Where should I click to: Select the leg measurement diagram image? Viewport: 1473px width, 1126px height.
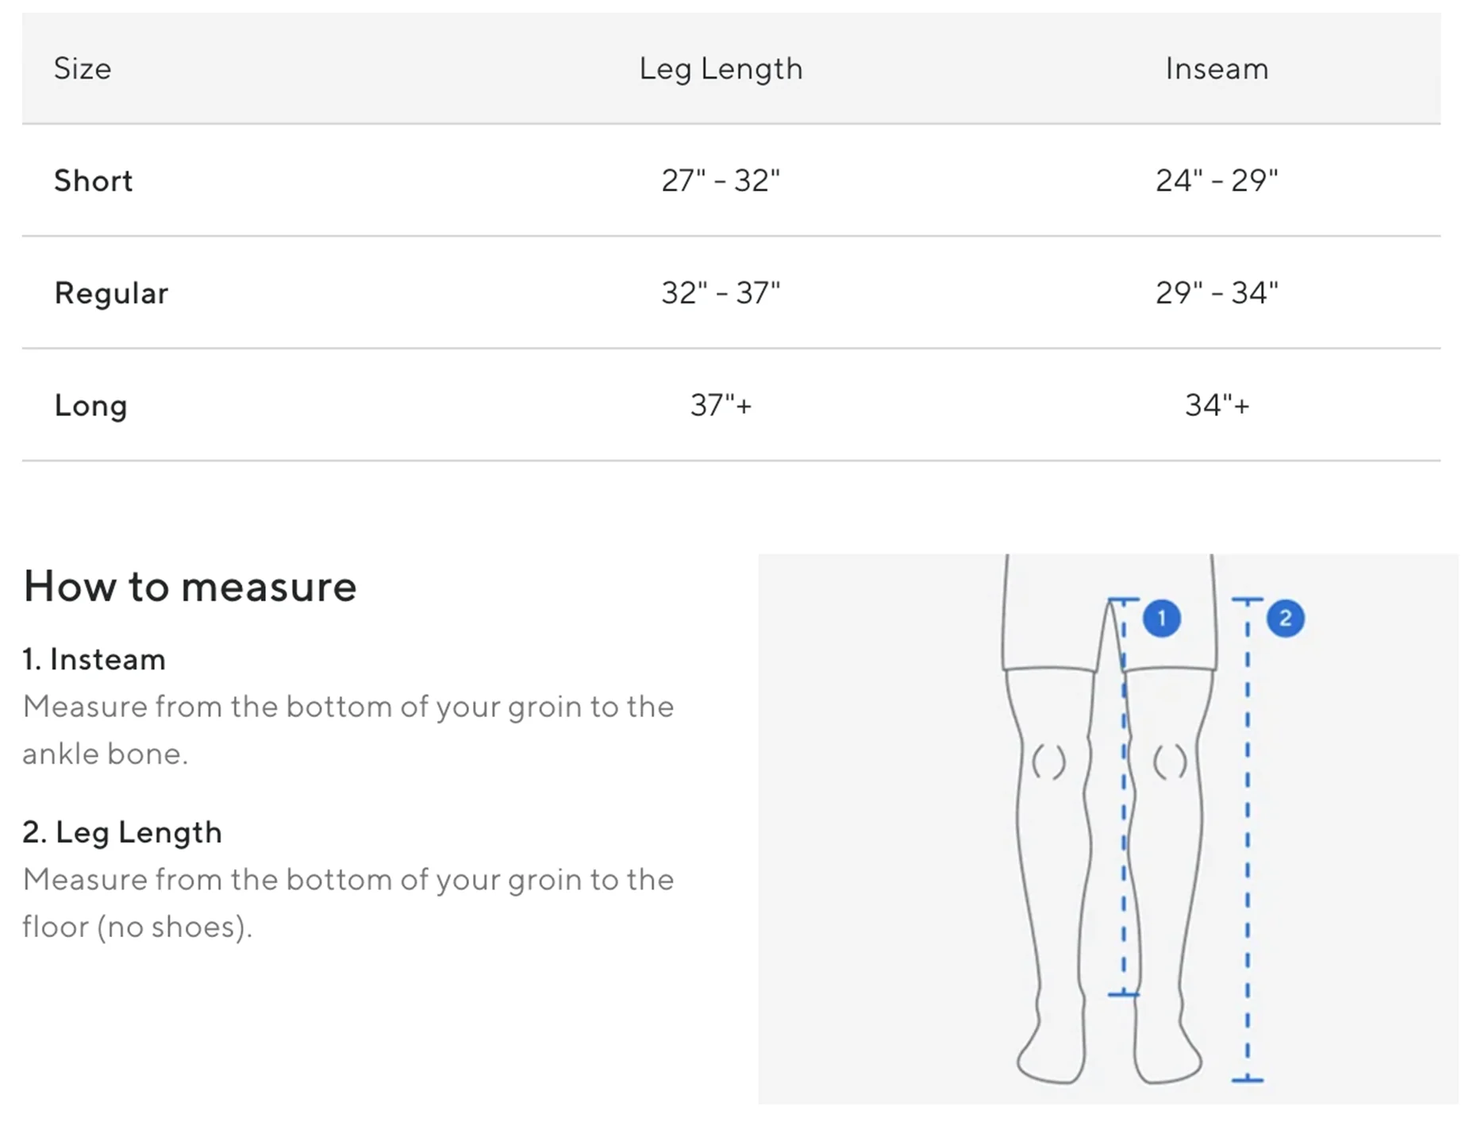click(1108, 828)
